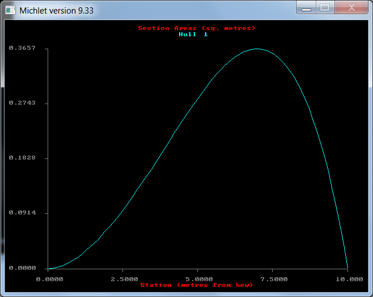Image resolution: width=373 pixels, height=297 pixels.
Task: Click the 5.0000 x-axis station label
Action: [198, 279]
